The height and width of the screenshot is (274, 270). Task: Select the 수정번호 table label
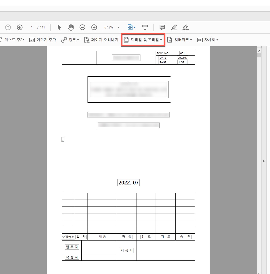click(68, 237)
